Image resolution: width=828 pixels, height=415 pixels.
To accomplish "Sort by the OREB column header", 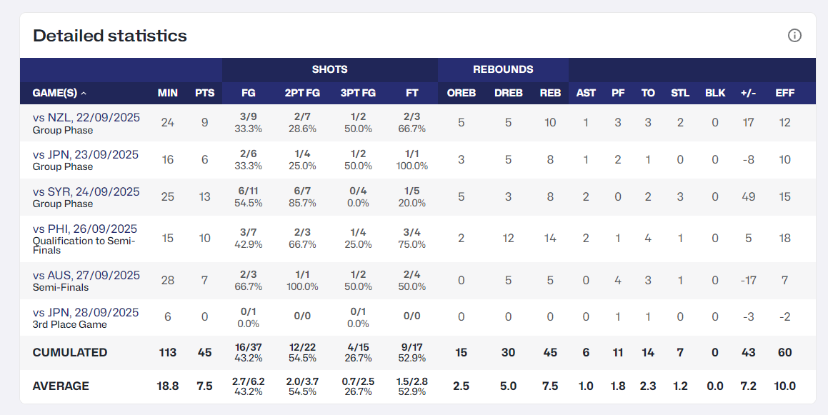I will pos(461,93).
